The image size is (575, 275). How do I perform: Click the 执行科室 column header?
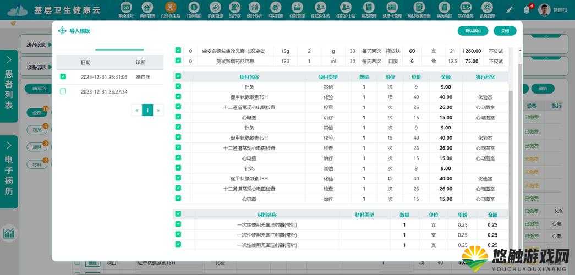pyautogui.click(x=485, y=77)
